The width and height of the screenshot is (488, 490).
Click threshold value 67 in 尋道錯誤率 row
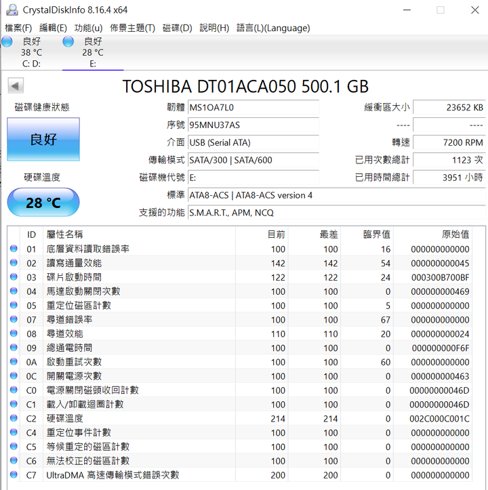(386, 320)
